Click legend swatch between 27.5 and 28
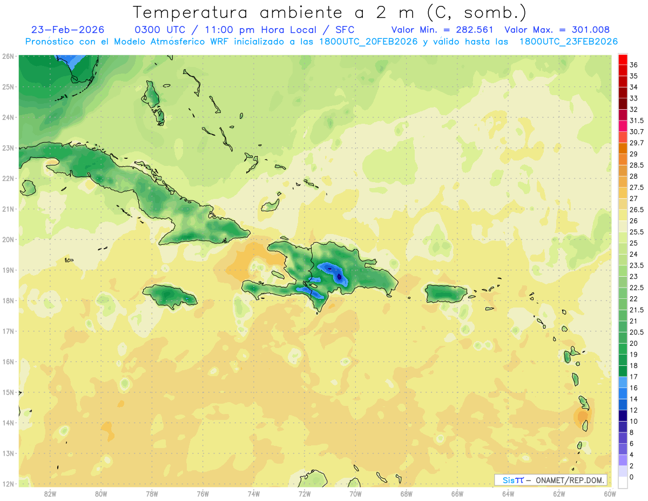 pos(623,182)
